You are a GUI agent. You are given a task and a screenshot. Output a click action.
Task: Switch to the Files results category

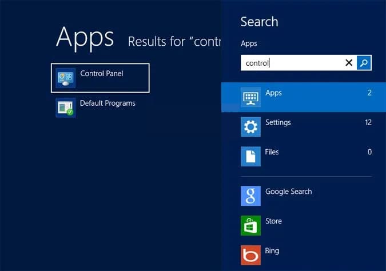click(x=272, y=152)
